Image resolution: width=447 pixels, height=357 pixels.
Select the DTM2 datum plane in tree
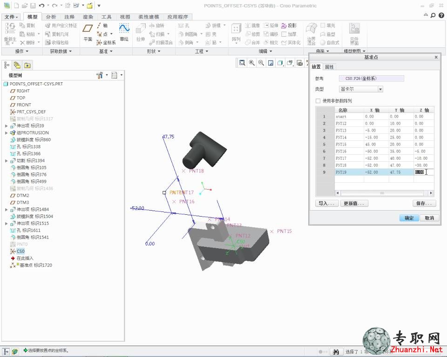(23, 195)
